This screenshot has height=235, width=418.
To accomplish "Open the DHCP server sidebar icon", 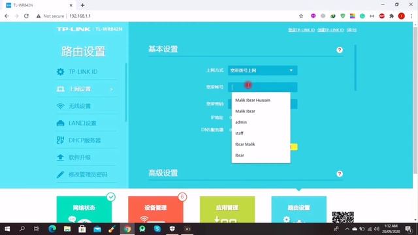I will [x=61, y=140].
